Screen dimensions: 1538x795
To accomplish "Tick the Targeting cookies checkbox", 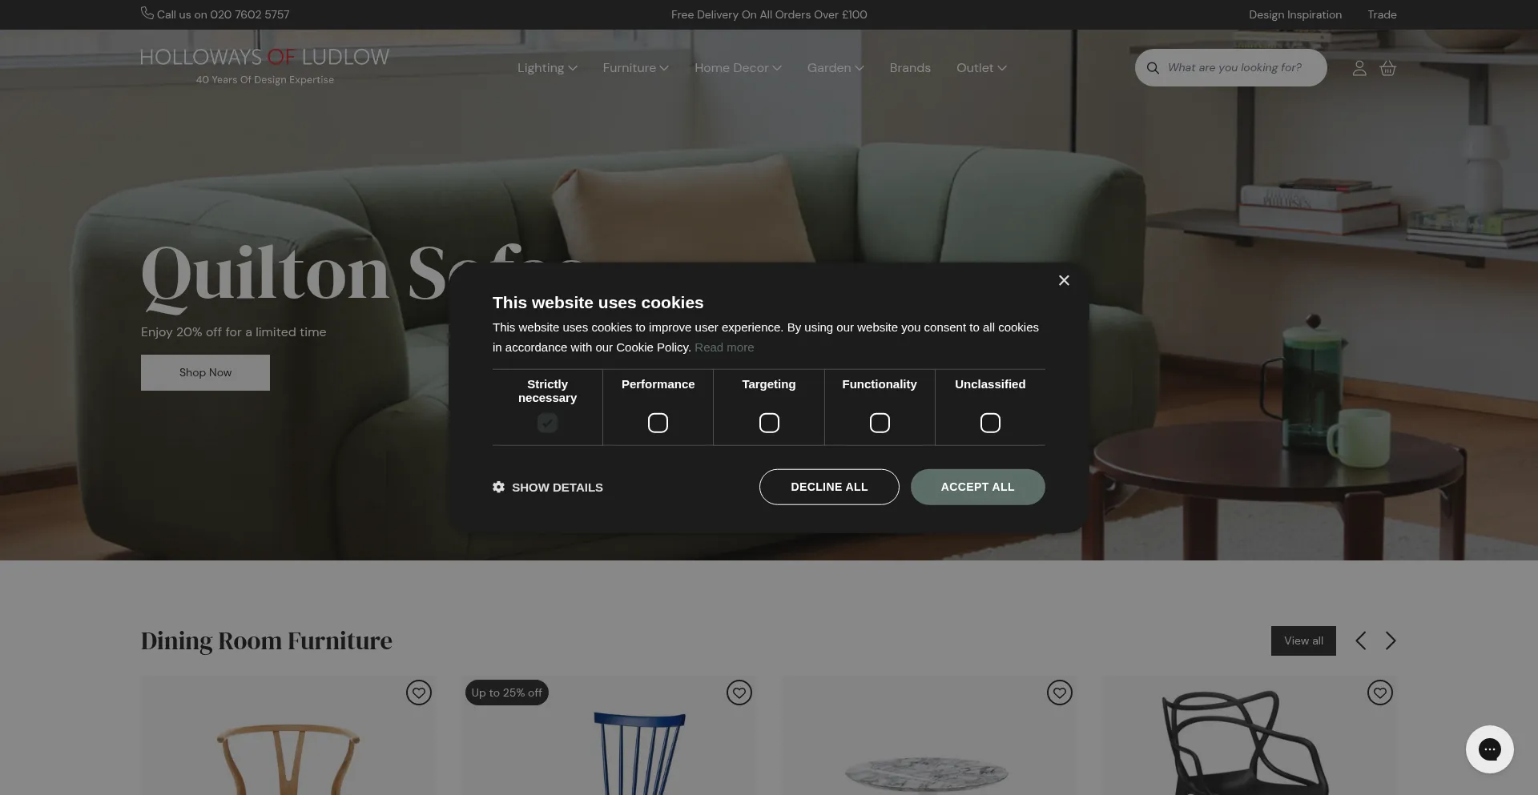I will [x=769, y=423].
